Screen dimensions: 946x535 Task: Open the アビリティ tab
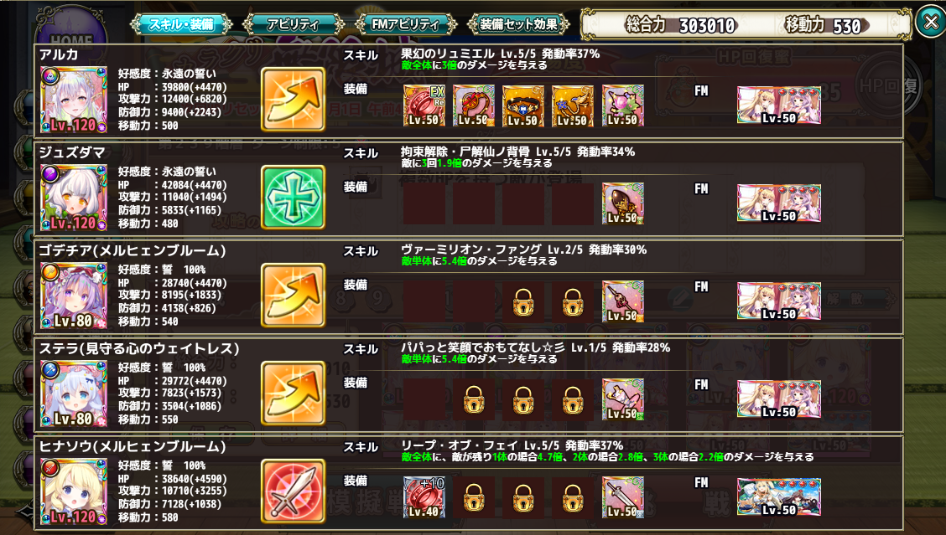294,24
